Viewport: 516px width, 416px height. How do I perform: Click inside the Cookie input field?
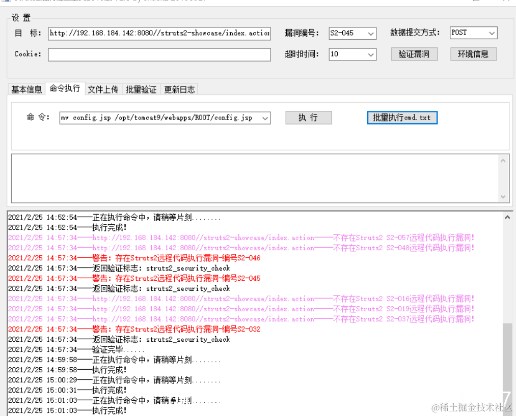(x=159, y=54)
